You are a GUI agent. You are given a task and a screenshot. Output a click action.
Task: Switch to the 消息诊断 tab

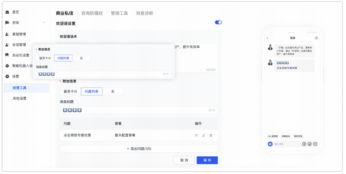[145, 13]
